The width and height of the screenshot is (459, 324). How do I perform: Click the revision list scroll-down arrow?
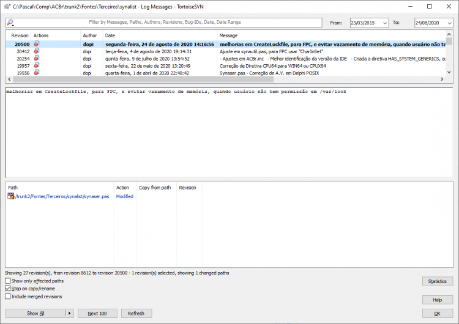pos(449,72)
